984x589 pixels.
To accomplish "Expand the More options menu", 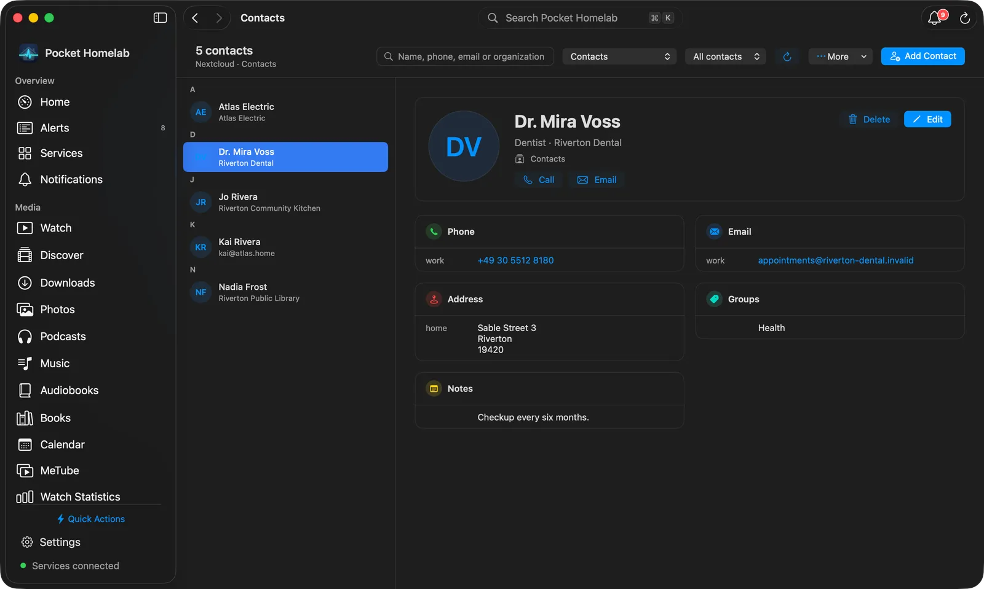I will pyautogui.click(x=840, y=57).
